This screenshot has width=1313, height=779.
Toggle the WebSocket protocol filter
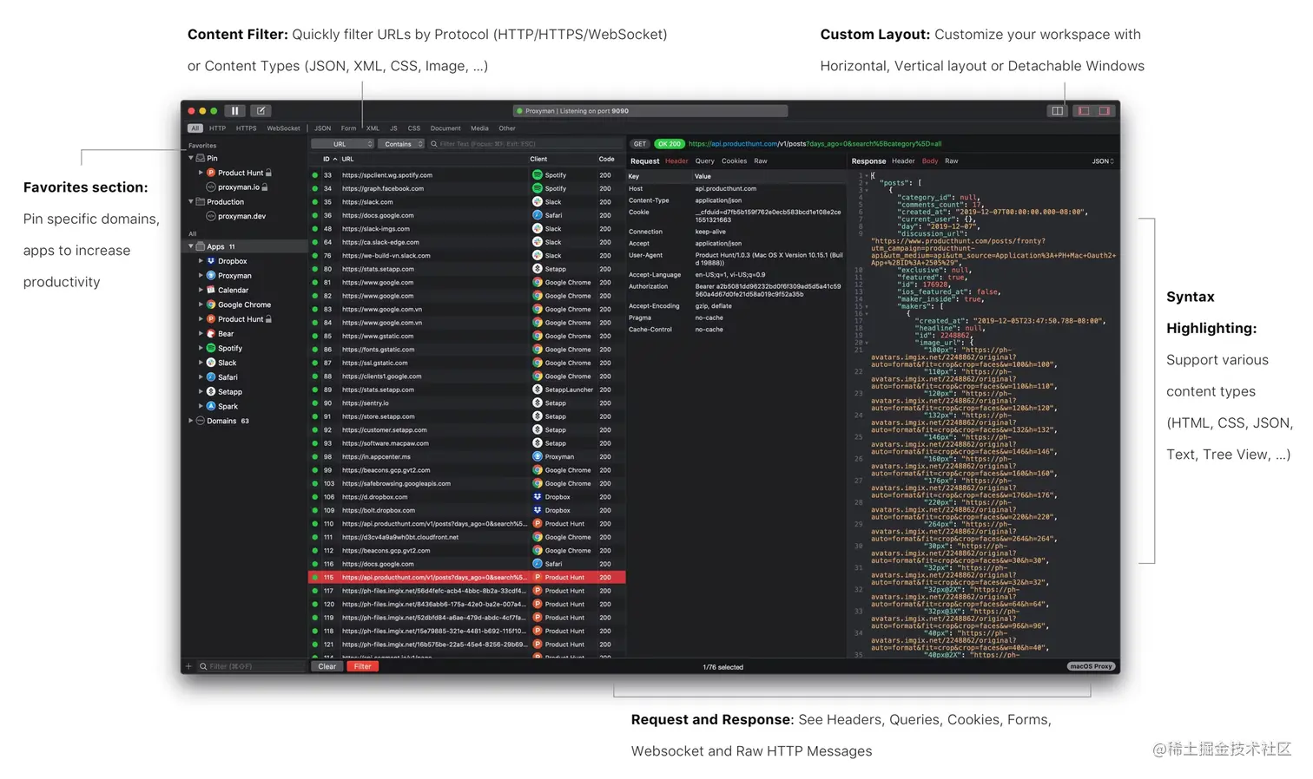point(283,128)
